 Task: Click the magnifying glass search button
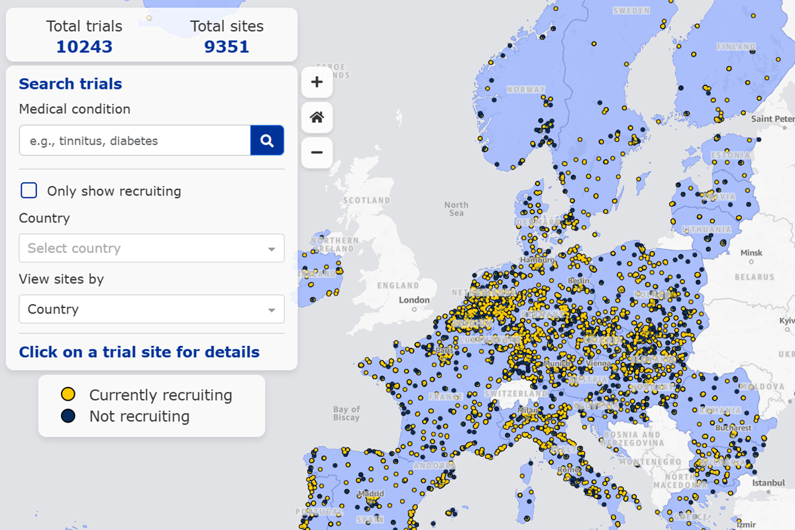[267, 140]
